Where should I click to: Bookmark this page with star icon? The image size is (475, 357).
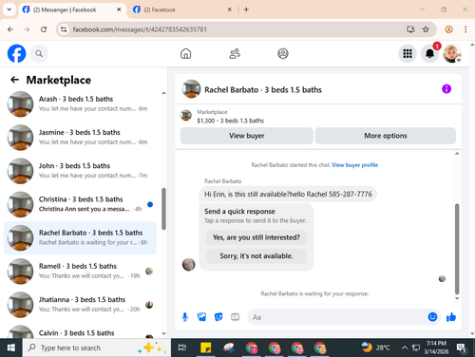pos(426,29)
